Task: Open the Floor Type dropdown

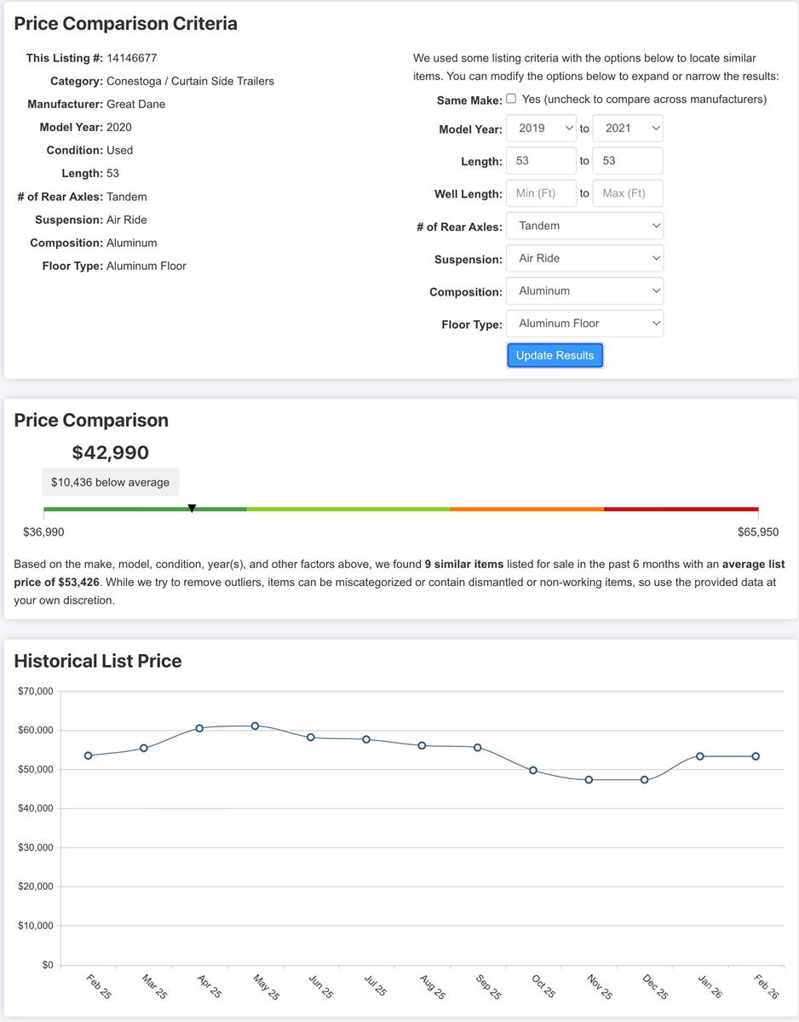Action: pos(584,323)
